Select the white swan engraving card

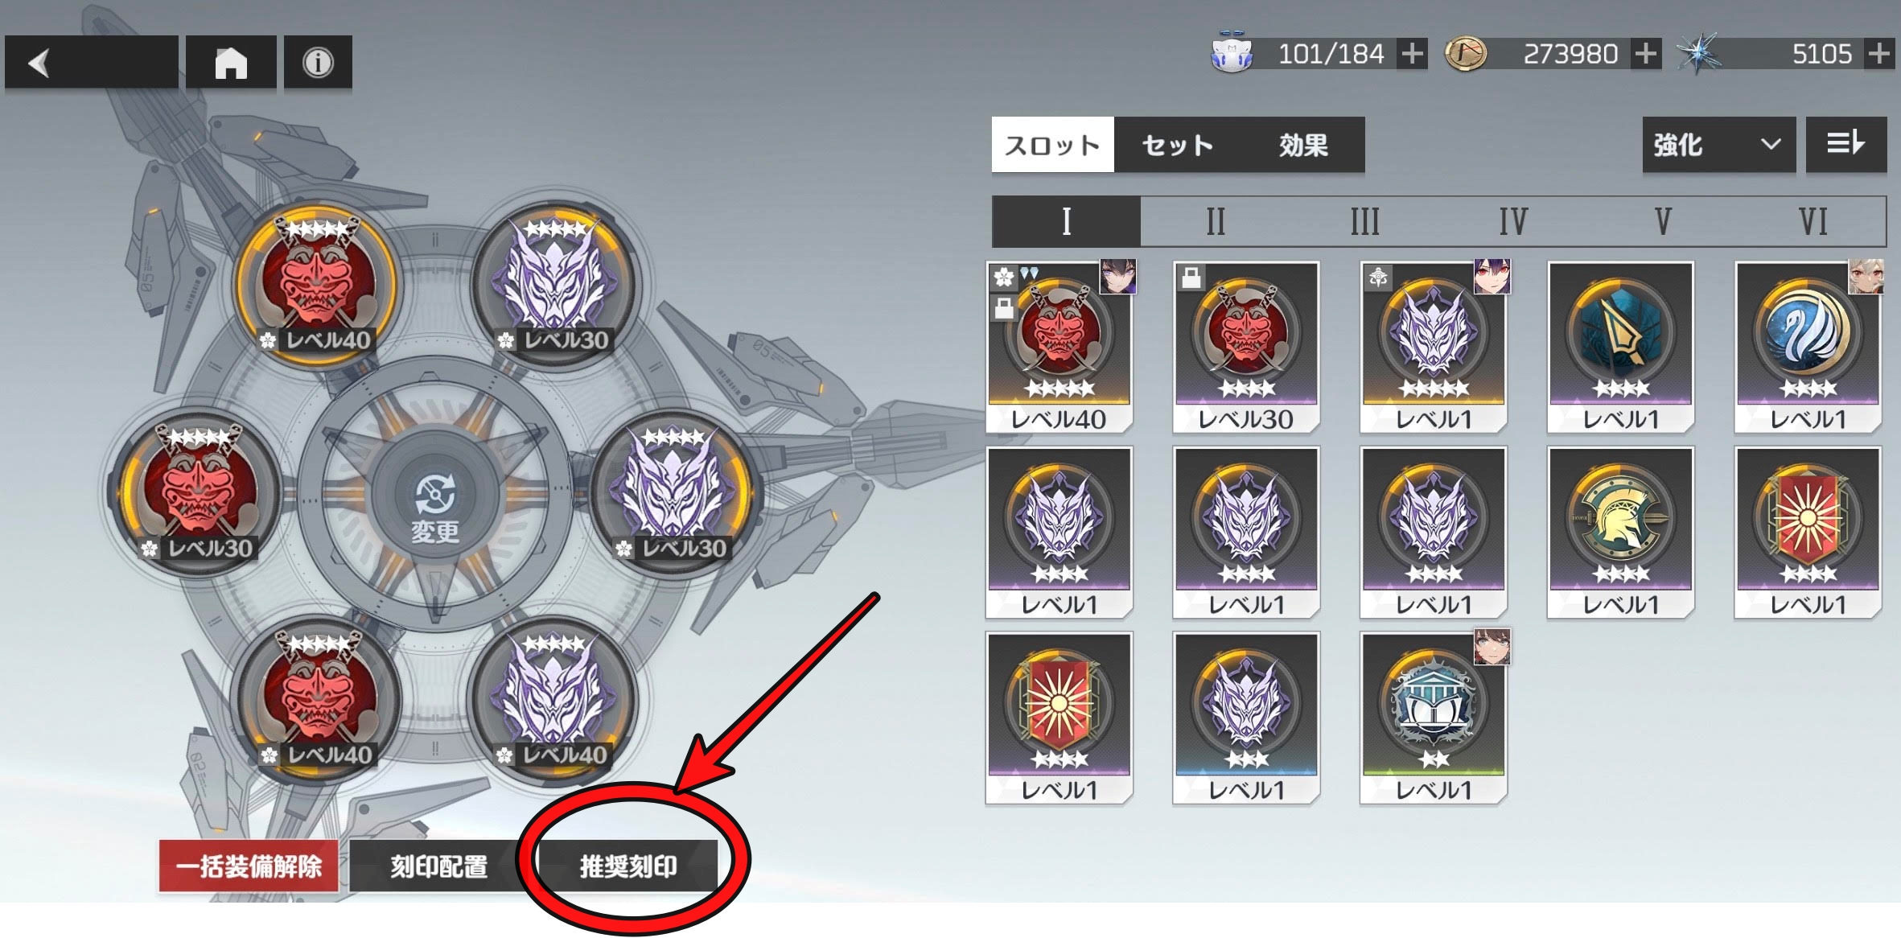[1808, 348]
